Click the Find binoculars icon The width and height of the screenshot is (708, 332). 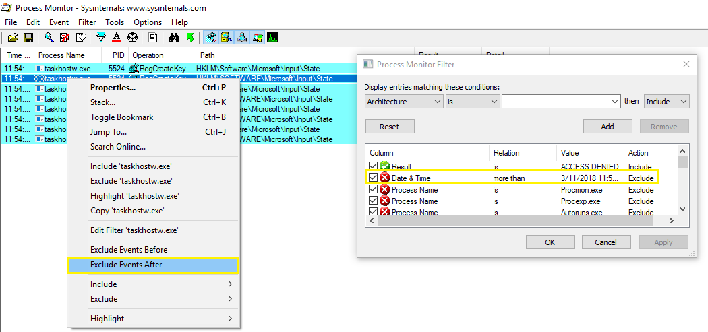pyautogui.click(x=175, y=38)
